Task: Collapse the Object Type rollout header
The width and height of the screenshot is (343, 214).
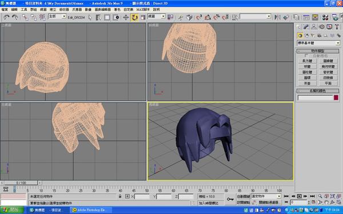Action: point(318,51)
